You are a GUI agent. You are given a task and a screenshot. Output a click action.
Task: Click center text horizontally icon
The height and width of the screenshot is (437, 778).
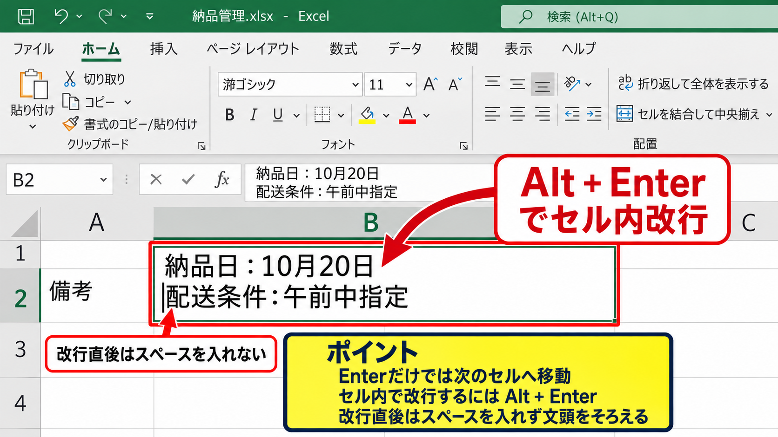tap(517, 114)
